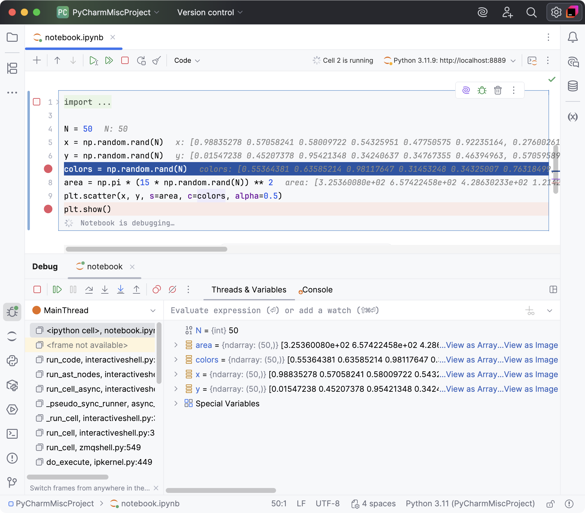Image resolution: width=585 pixels, height=513 pixels.
Task: Toggle the cell selection checkbox at line 1
Action: point(37,102)
